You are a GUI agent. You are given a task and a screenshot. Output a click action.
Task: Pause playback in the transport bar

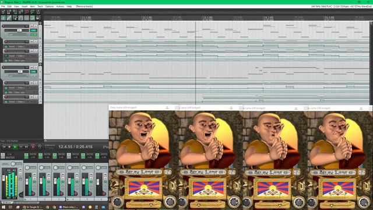[21, 147]
